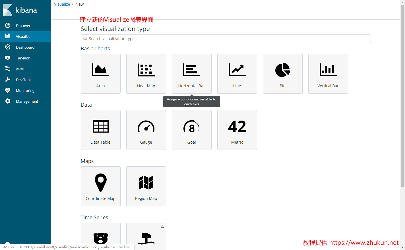Go to Discover menu label
The height and width of the screenshot is (250, 405).
pos(23,26)
